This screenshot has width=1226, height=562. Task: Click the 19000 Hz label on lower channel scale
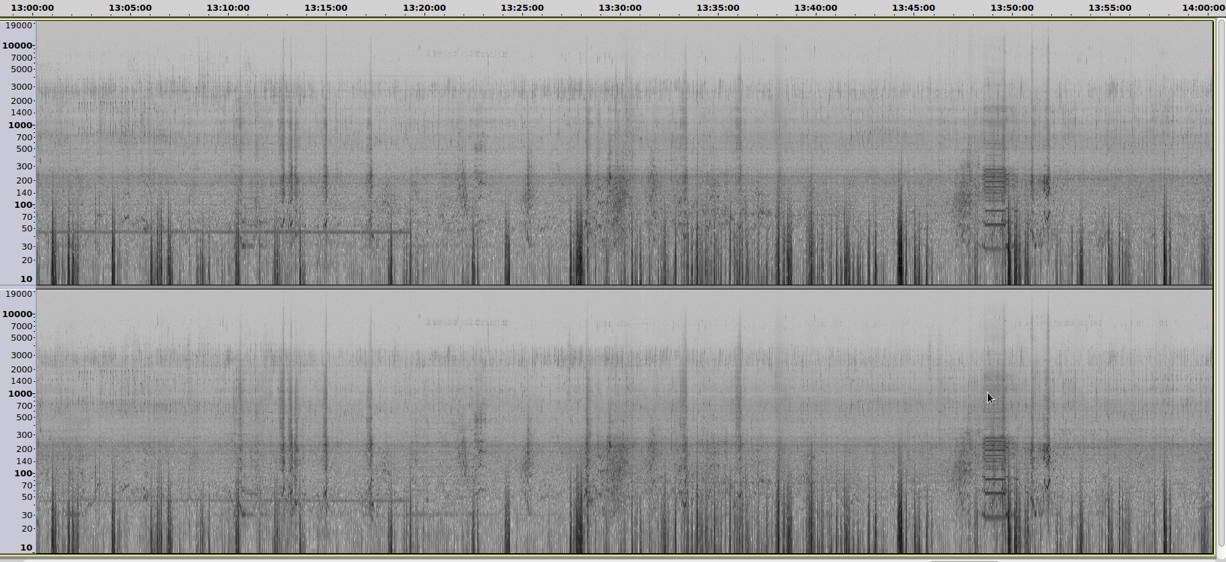(18, 294)
